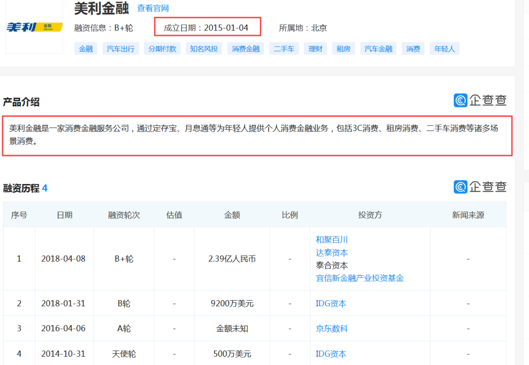Click the 比例 column header
Viewport: 529px width, 365px height.
(290, 215)
